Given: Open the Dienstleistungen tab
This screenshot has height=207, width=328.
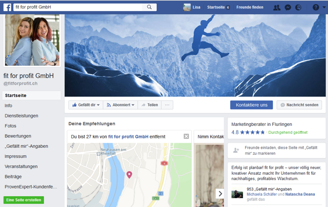Looking at the screenshot, I should click(x=21, y=116).
